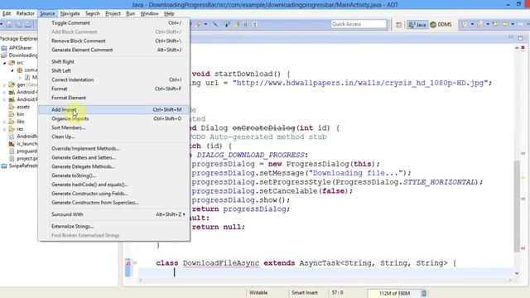Expand the libs folder arrow
Image resolution: width=530 pixels, height=298 pixels.
[x=5, y=122]
